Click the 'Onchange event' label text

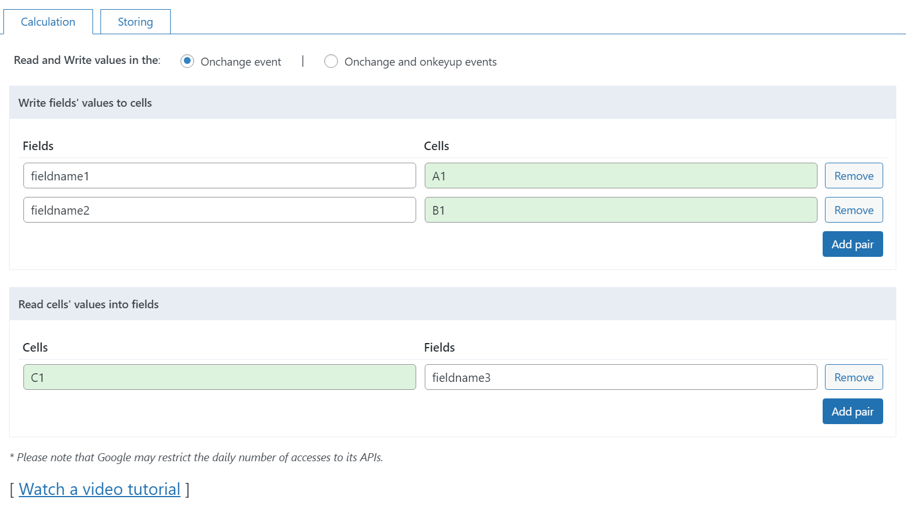coord(240,62)
